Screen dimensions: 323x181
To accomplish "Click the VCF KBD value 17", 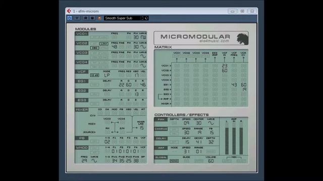I will click(x=136, y=75).
